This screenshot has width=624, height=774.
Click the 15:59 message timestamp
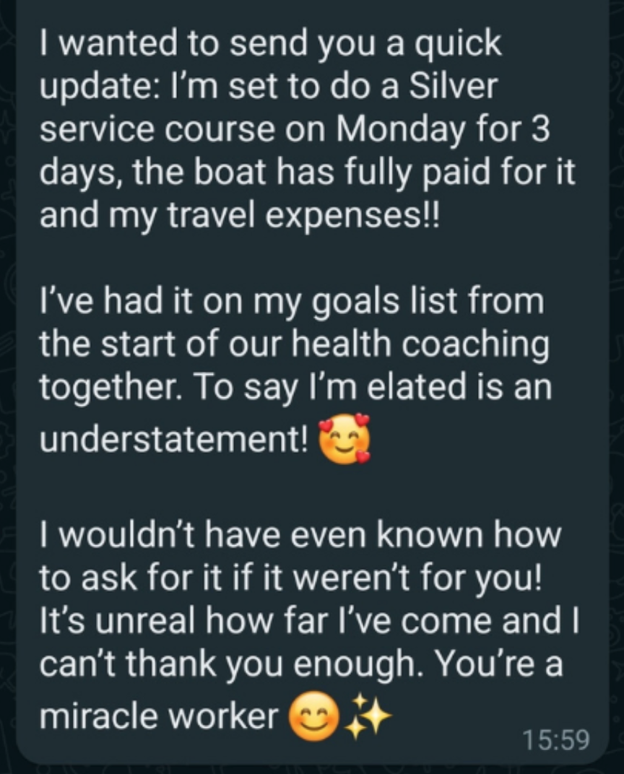[x=555, y=739]
